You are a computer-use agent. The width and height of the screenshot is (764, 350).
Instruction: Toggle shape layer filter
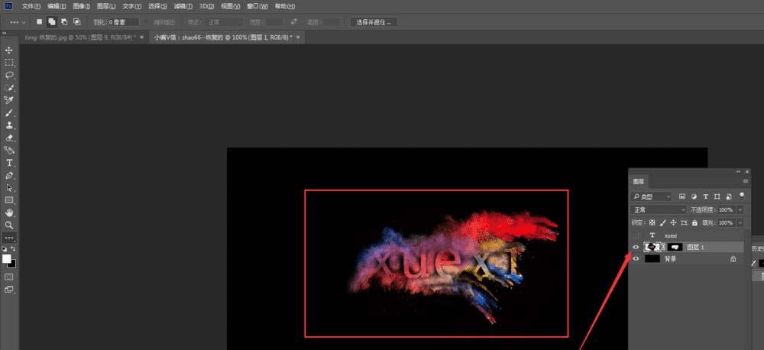click(x=717, y=196)
